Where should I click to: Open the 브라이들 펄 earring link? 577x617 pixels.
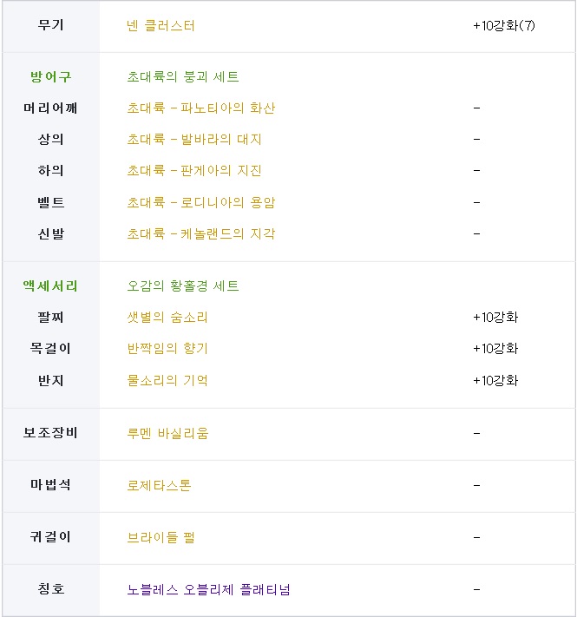coord(161,537)
